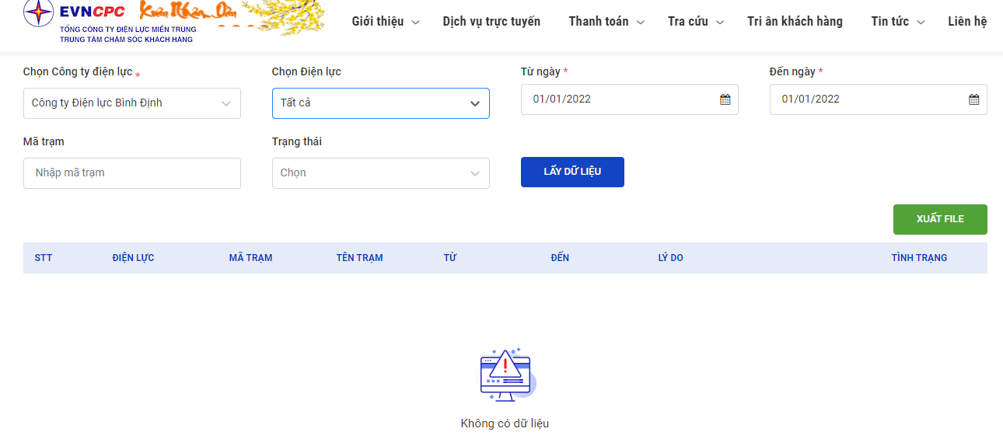Expand the Tra cứu menu

(x=696, y=22)
